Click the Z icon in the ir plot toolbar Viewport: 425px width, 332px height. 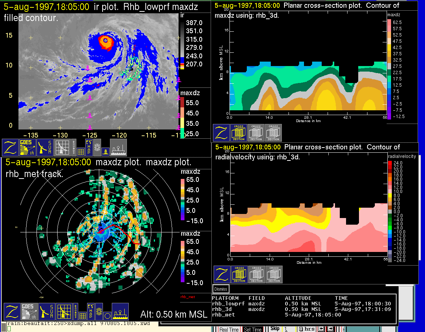10,148
